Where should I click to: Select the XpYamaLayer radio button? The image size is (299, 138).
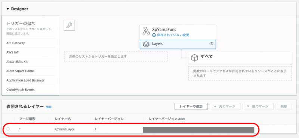tap(8, 129)
